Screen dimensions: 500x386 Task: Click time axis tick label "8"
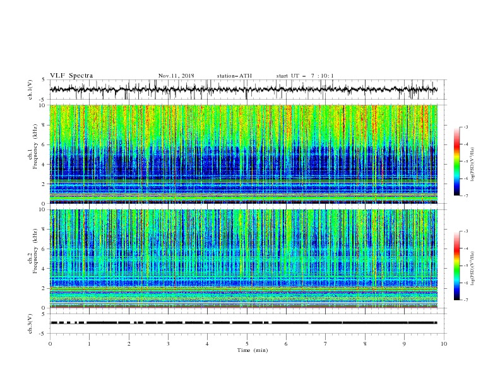pyautogui.click(x=365, y=344)
